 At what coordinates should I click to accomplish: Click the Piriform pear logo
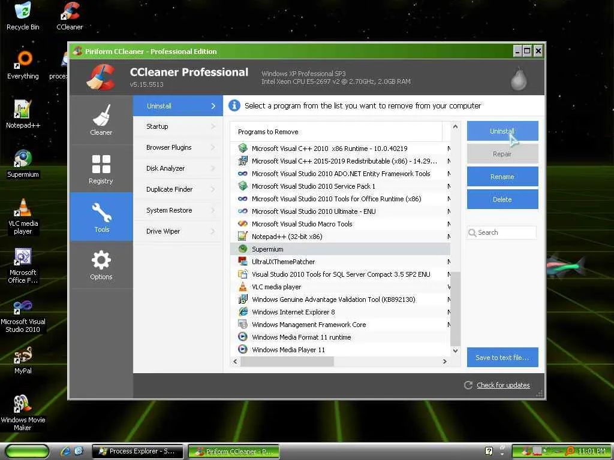[519, 78]
